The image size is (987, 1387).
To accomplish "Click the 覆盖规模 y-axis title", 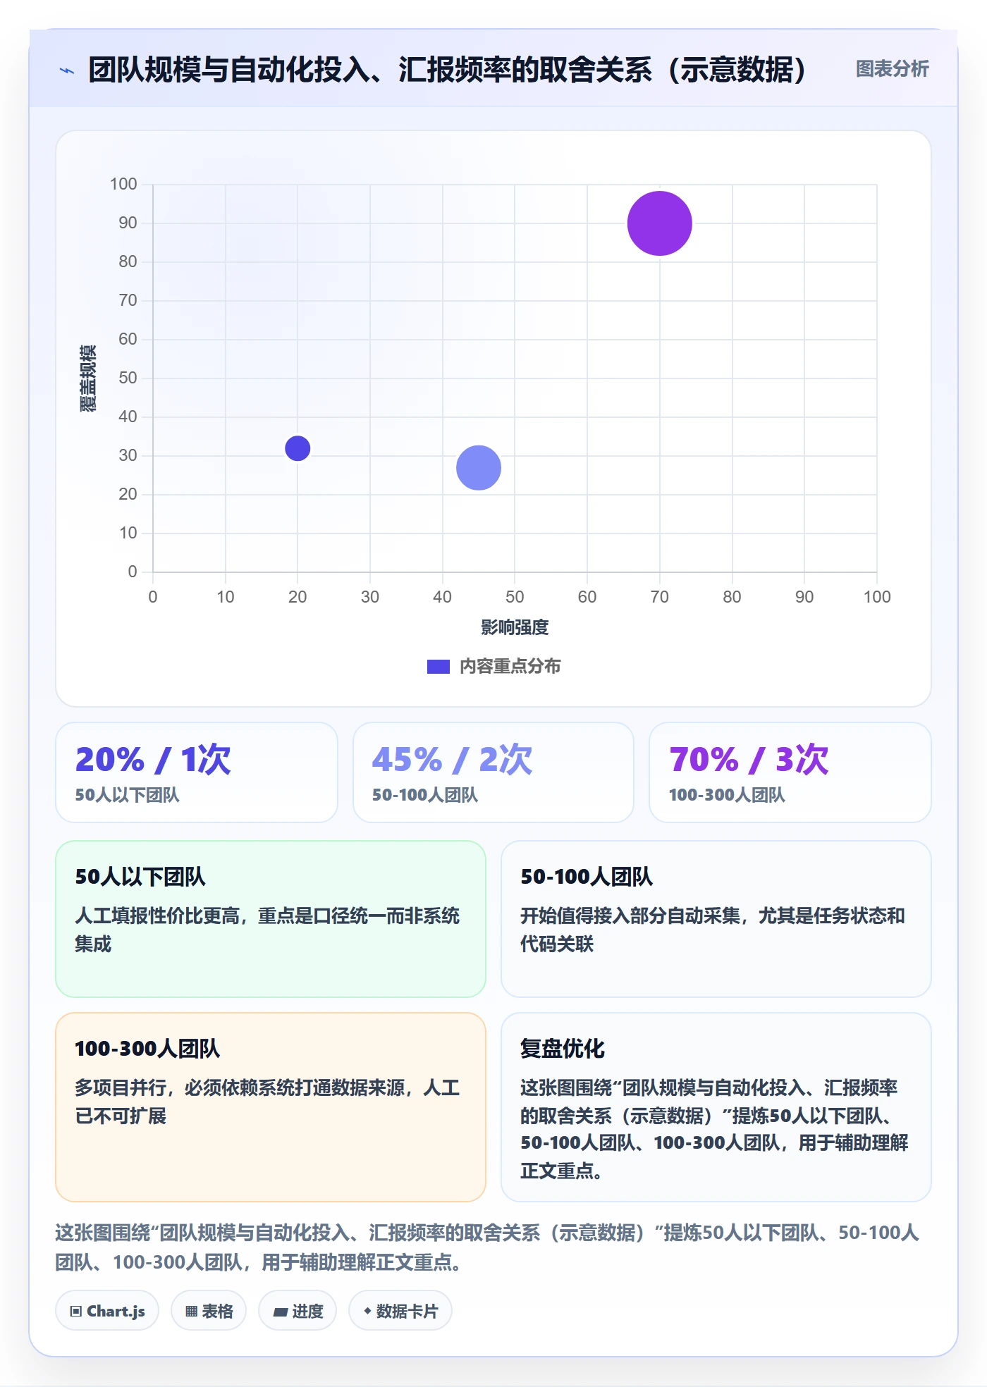I will [x=88, y=378].
